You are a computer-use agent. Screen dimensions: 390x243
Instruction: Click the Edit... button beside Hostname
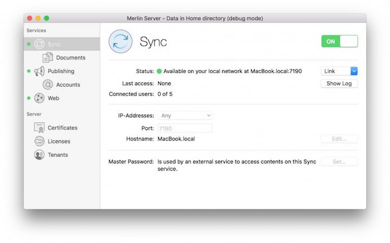coord(339,139)
